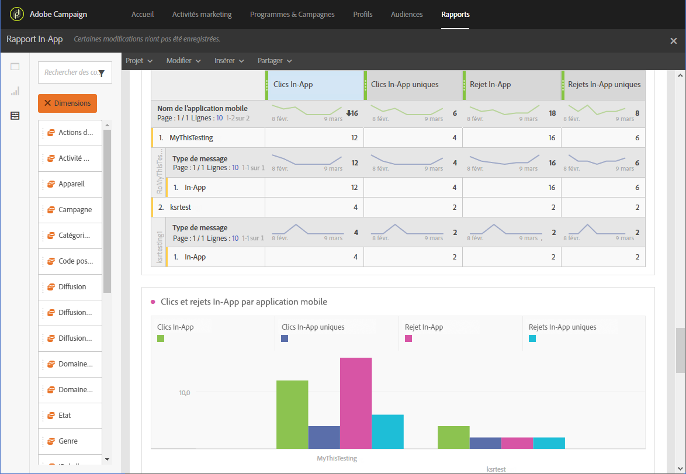Select the components table icon in rail
The image size is (686, 474).
point(15,116)
